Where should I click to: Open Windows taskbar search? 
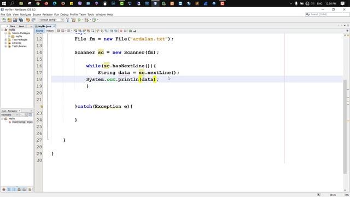[12, 3]
